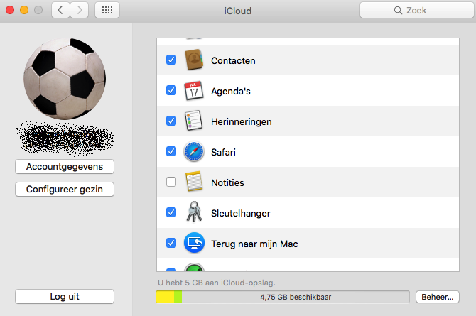Select the Terug naar mijn Mac label
The height and width of the screenshot is (316, 476).
coord(254,244)
